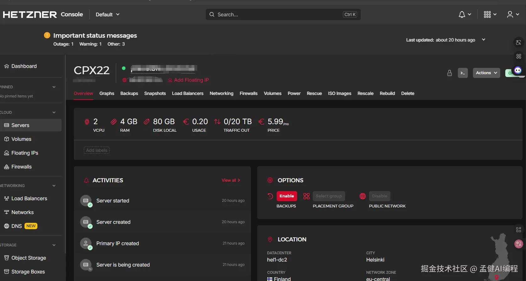The image size is (526, 281).
Task: Click the Server is being created activity
Action: click(x=162, y=265)
